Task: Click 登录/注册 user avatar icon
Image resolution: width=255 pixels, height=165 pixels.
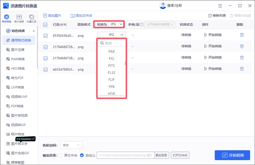Action: 163,6
